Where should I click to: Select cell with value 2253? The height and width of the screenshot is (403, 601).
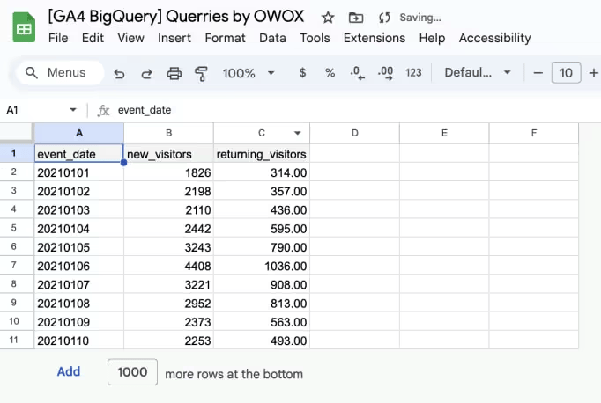tap(168, 341)
